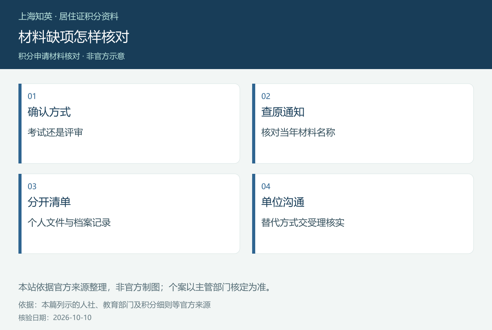Select step number 03
Image resolution: width=492 pixels, height=330 pixels.
click(x=32, y=186)
